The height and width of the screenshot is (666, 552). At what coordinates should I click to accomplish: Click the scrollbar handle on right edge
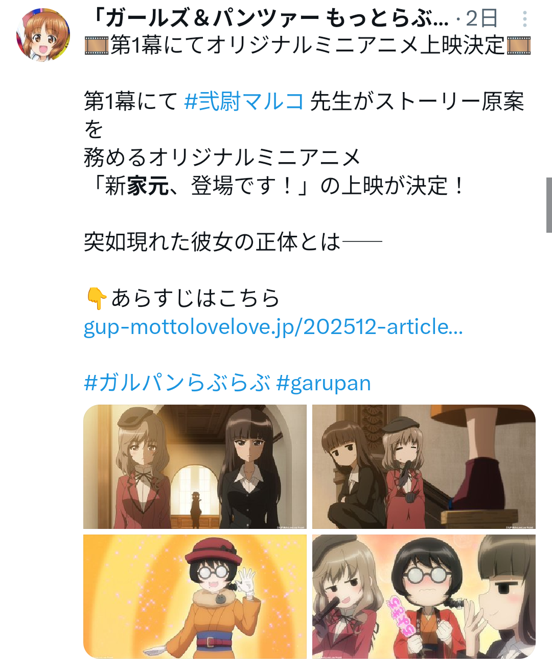tap(549, 205)
